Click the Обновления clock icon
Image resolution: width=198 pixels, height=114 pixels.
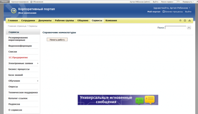(31, 2)
